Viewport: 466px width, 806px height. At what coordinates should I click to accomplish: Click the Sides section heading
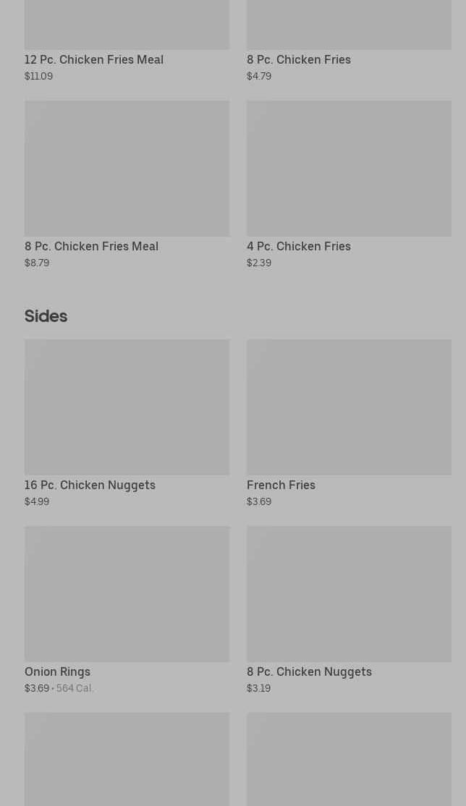pyautogui.click(x=46, y=316)
